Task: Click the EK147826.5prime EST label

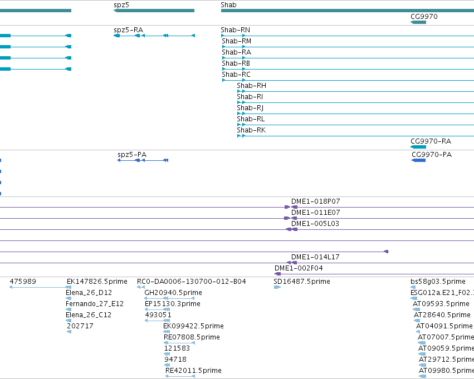Action: 97,282
